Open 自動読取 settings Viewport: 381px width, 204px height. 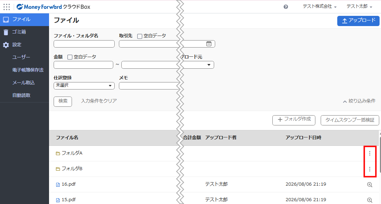coord(22,95)
